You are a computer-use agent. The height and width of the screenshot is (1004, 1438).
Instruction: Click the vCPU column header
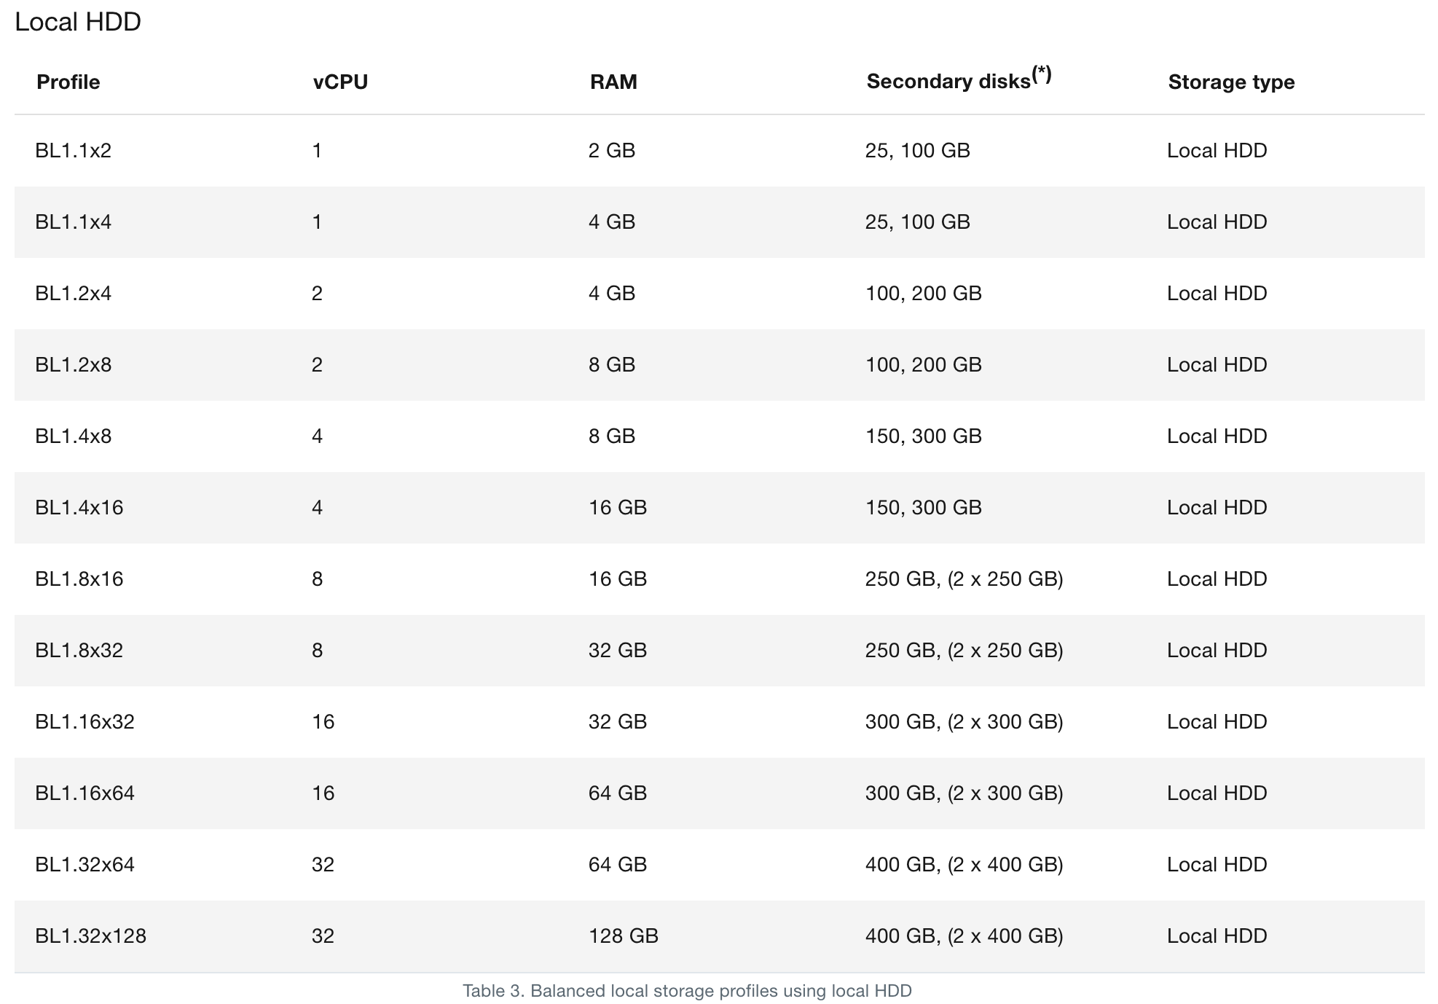tap(340, 82)
